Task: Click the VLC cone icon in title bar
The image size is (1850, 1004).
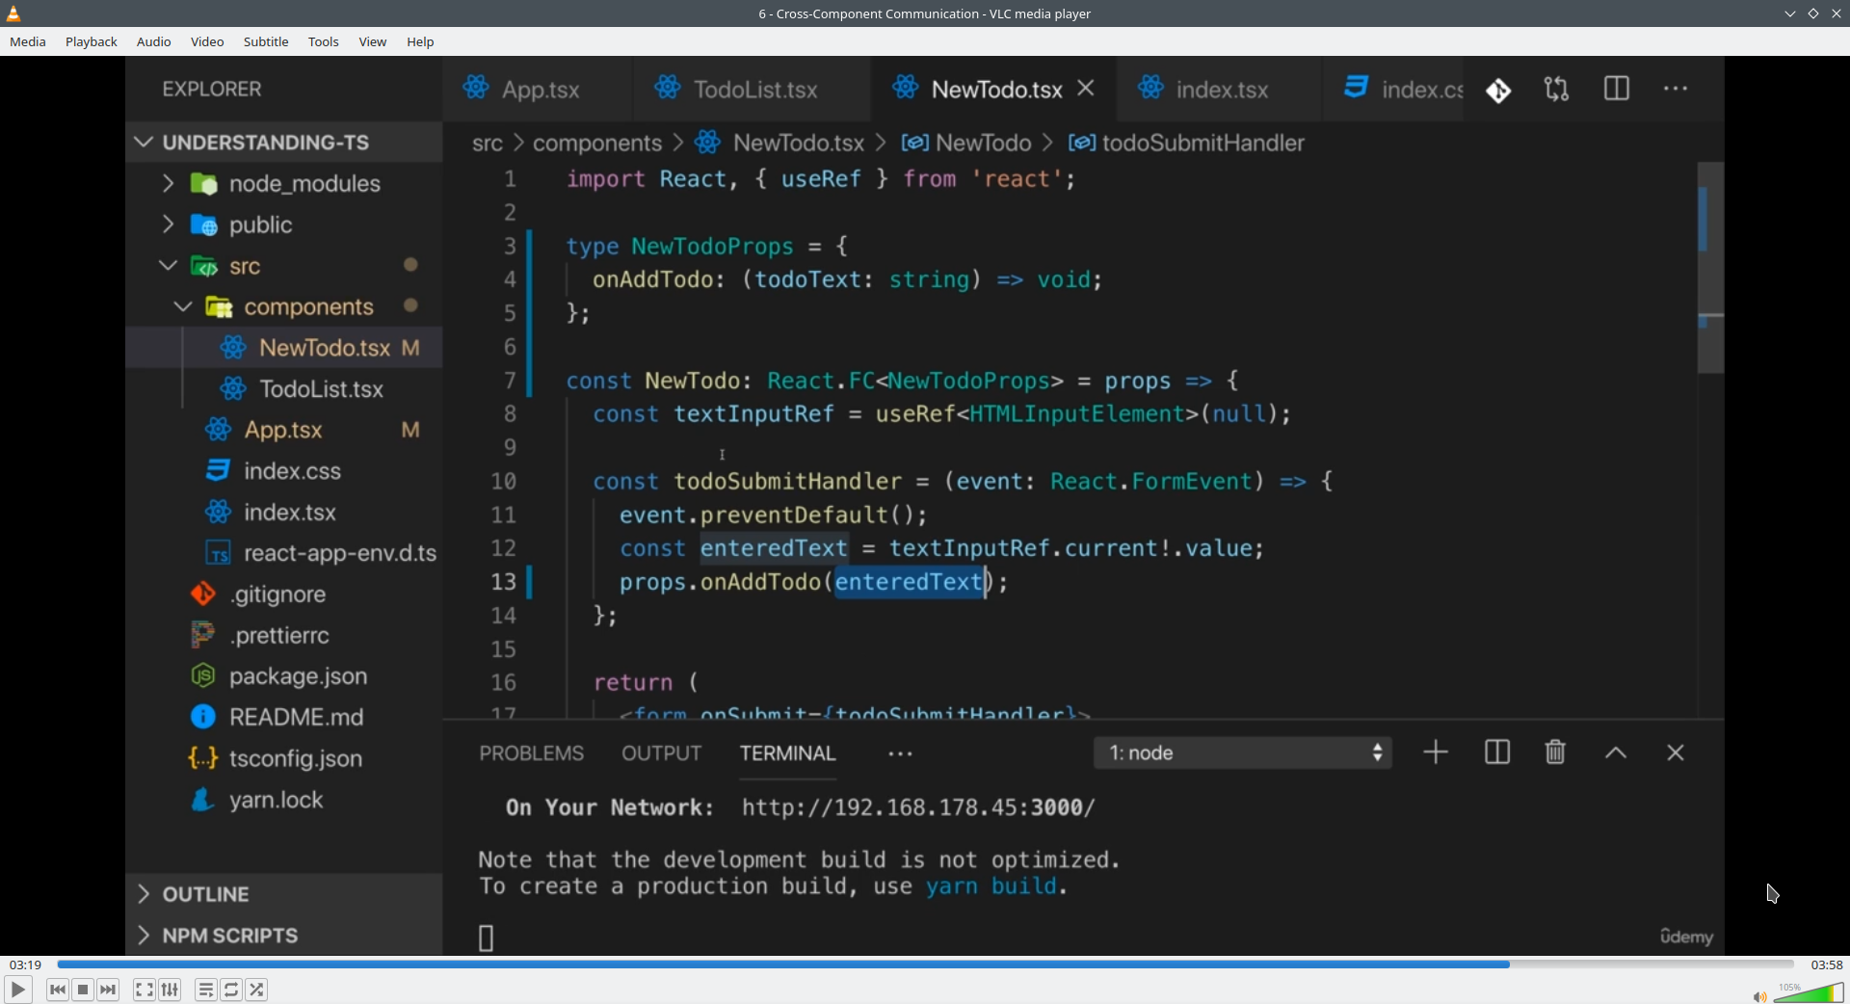Action: point(13,13)
